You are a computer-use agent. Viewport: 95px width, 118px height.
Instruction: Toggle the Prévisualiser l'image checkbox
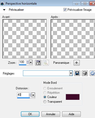click(65, 10)
